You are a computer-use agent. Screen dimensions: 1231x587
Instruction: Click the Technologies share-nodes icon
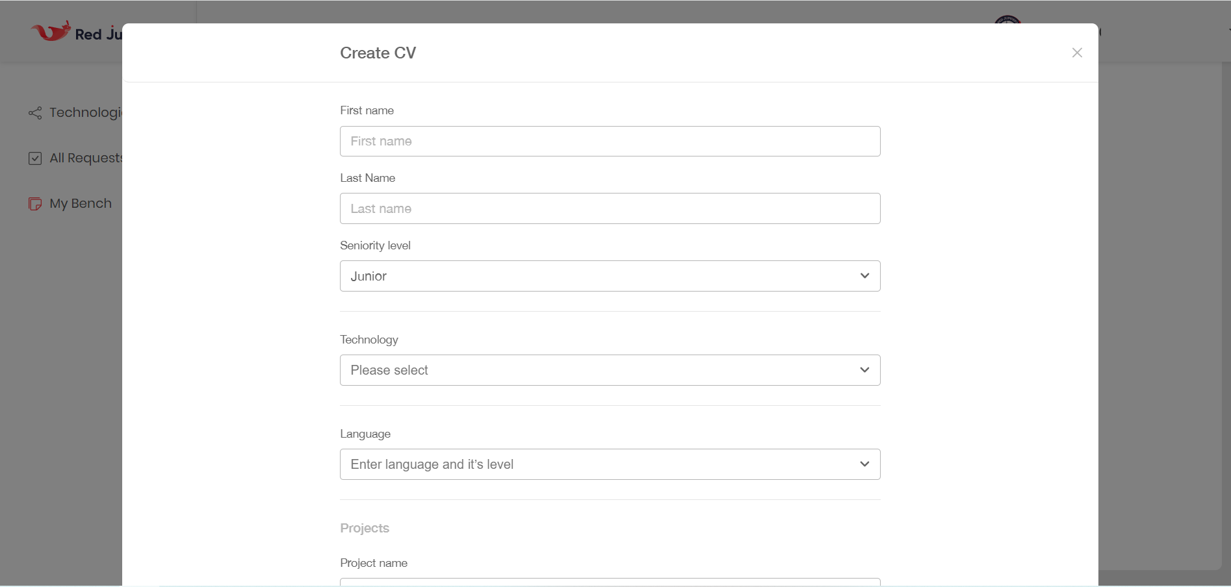(35, 113)
